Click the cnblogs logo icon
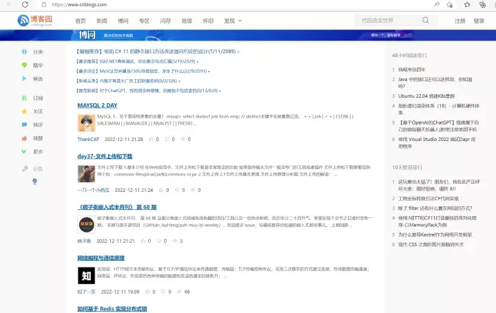 tap(23, 21)
